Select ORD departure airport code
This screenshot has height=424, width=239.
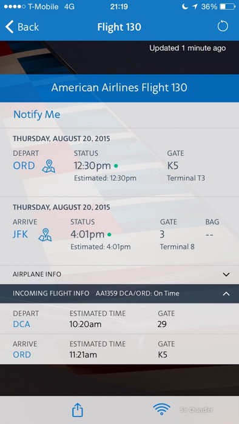click(24, 165)
